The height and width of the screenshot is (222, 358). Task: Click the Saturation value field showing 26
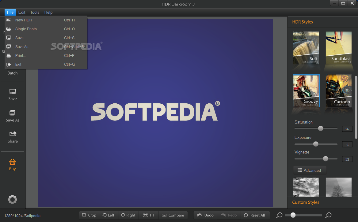(x=347, y=129)
